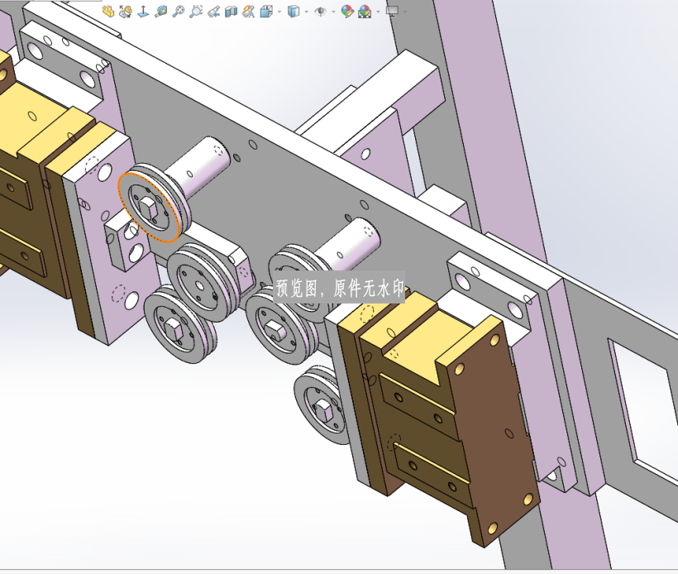The height and width of the screenshot is (574, 678).
Task: Click the part icon with clock and arrows
Action: (x=126, y=12)
